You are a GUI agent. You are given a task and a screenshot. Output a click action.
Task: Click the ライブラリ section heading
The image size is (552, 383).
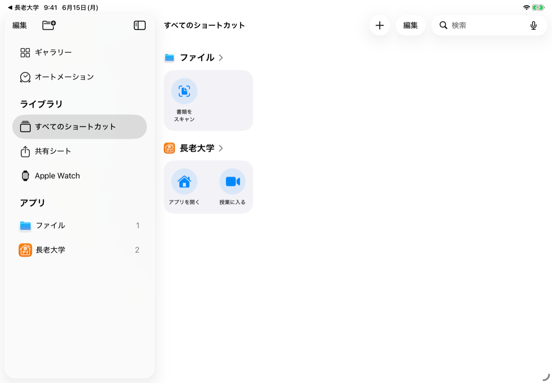(x=41, y=104)
